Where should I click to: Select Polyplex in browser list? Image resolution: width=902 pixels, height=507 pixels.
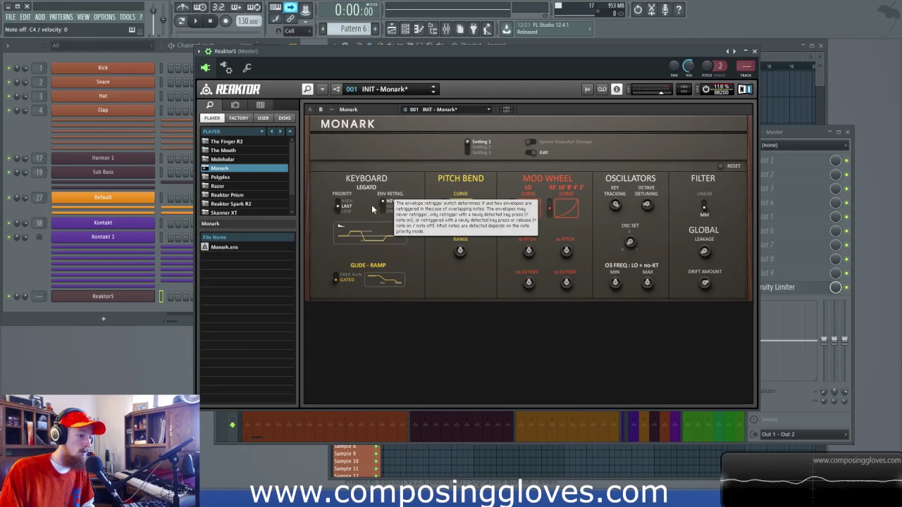coord(245,177)
